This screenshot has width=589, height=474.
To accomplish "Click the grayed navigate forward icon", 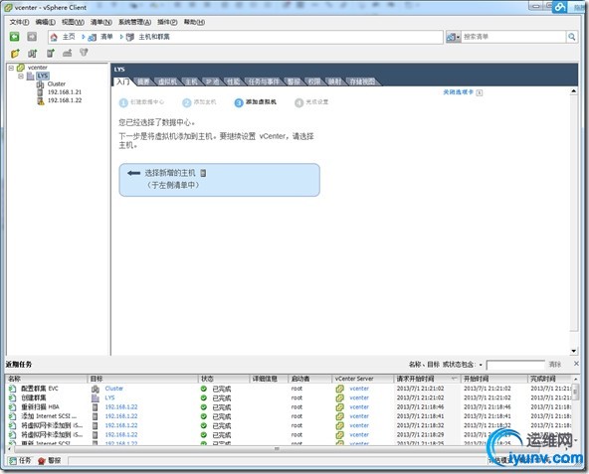I will click(x=32, y=37).
